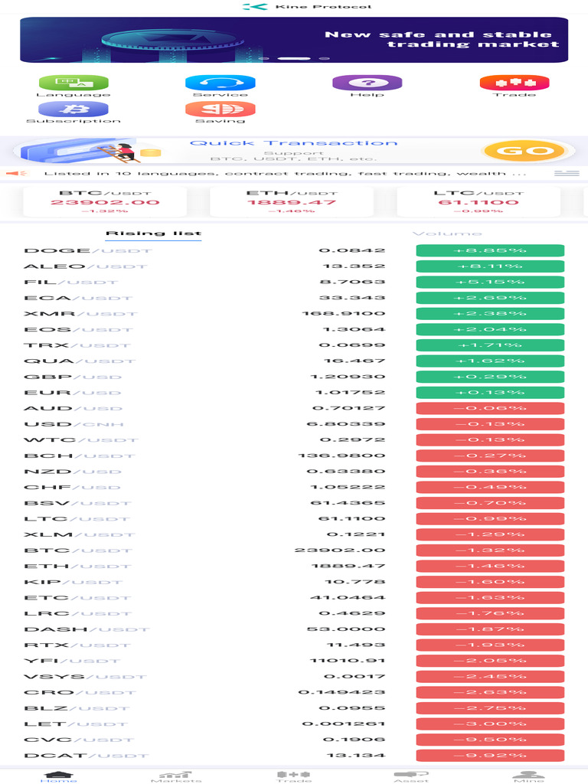
Task: Select the VSYS/USDT row
Action: [294, 677]
